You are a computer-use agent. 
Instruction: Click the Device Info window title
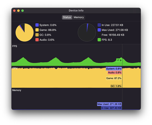(76, 10)
